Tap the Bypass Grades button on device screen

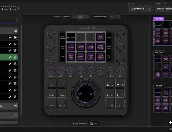(71, 57)
